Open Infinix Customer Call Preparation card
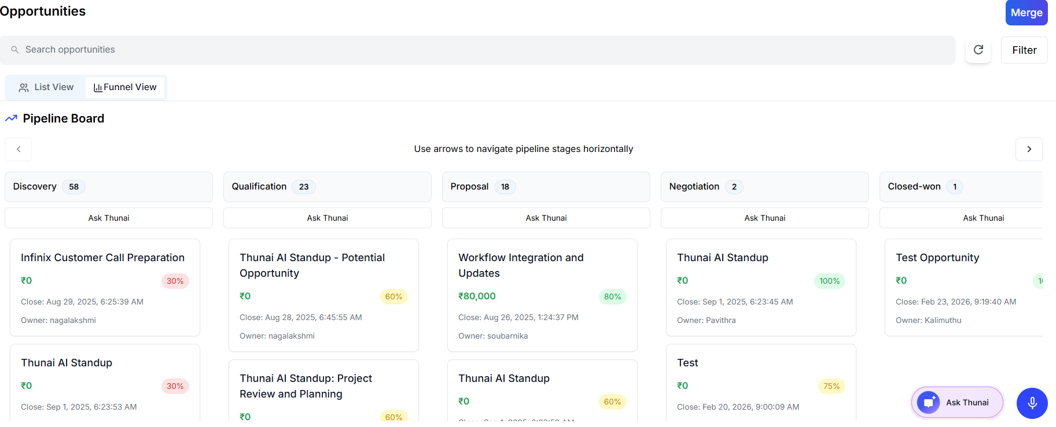 pyautogui.click(x=105, y=287)
